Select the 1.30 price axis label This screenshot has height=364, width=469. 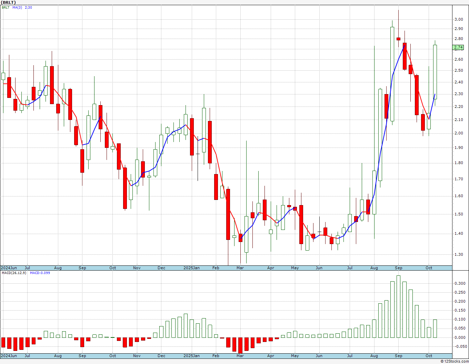coord(459,255)
